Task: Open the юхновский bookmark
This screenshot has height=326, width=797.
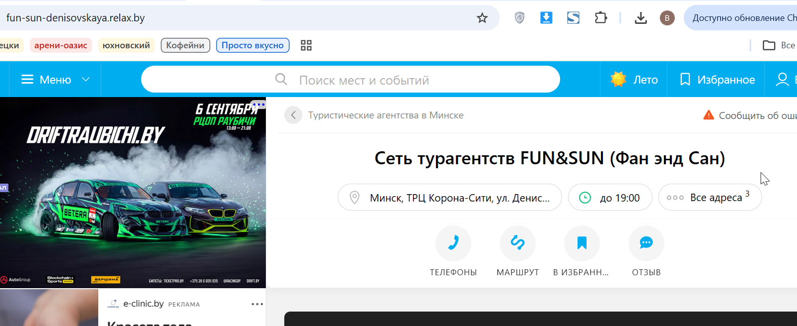Action: 126,45
